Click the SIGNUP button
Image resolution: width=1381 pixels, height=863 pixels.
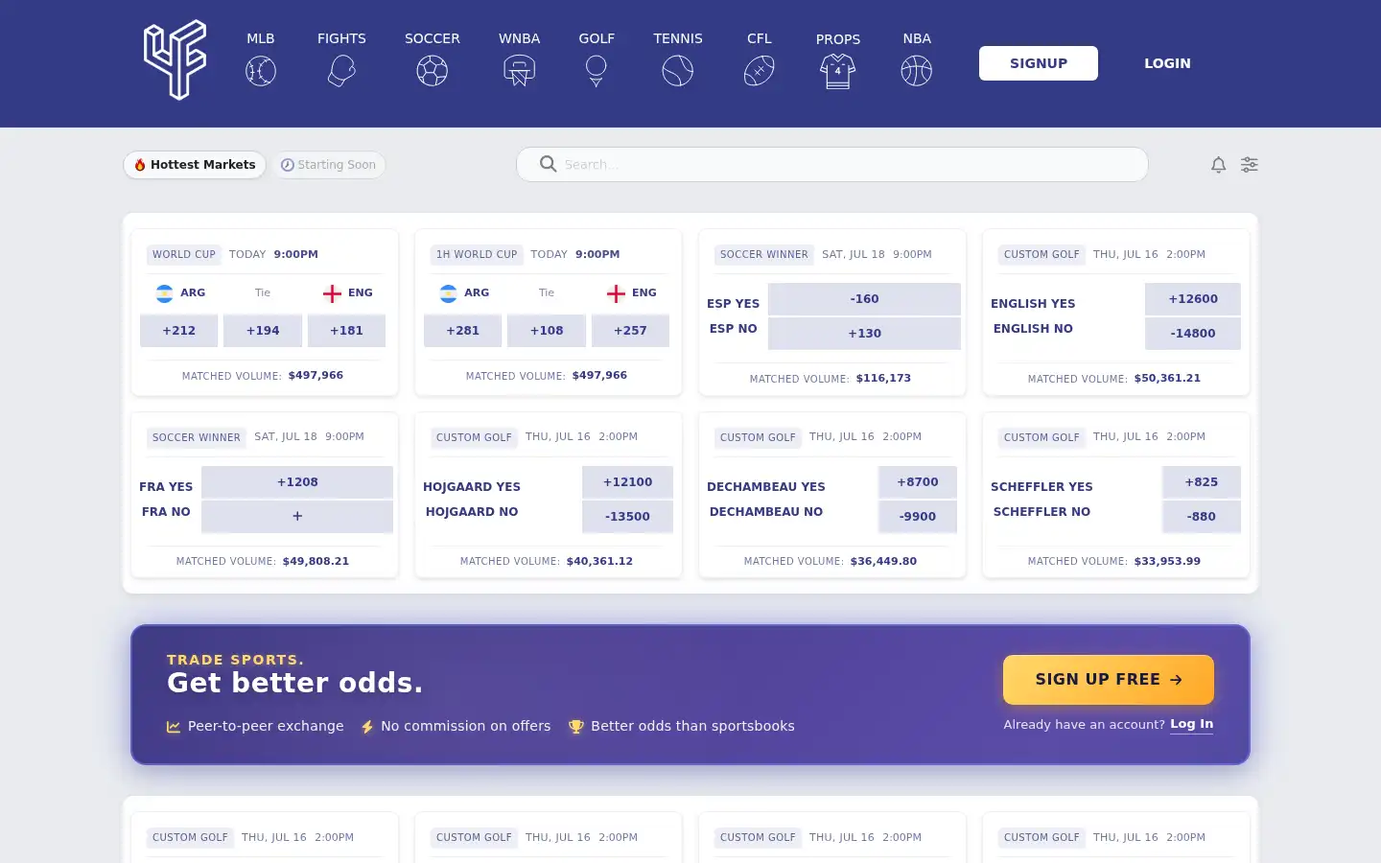pos(1039,63)
